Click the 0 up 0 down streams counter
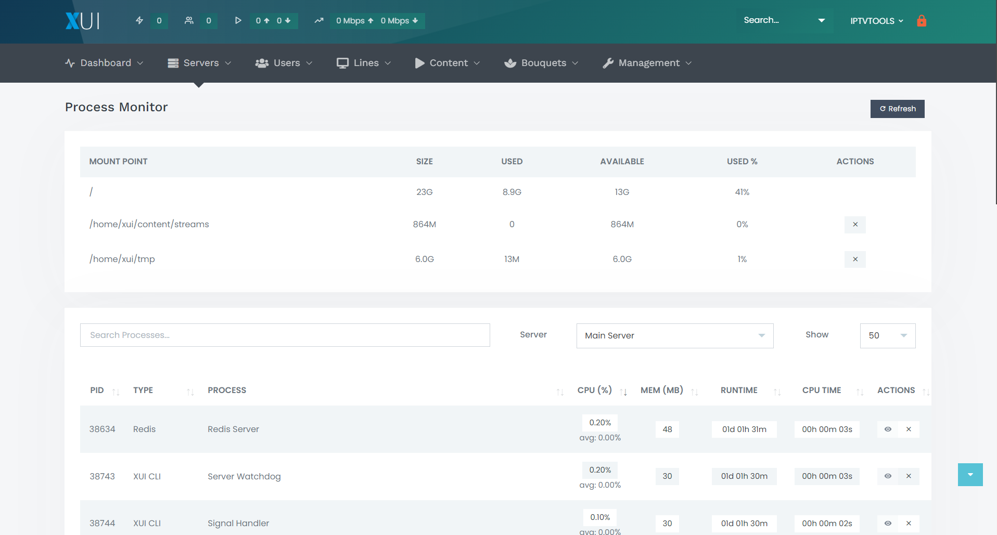997x535 pixels. click(x=274, y=21)
